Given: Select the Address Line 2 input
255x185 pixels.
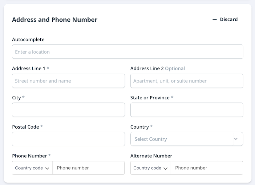Looking at the screenshot, I should [x=187, y=81].
